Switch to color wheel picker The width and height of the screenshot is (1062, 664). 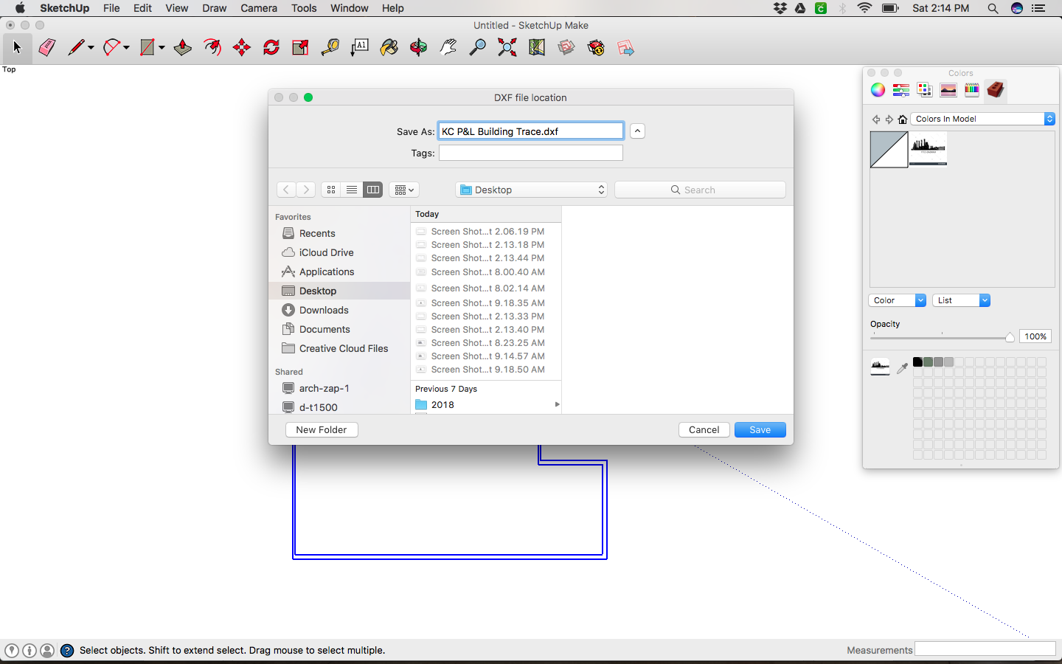[878, 90]
